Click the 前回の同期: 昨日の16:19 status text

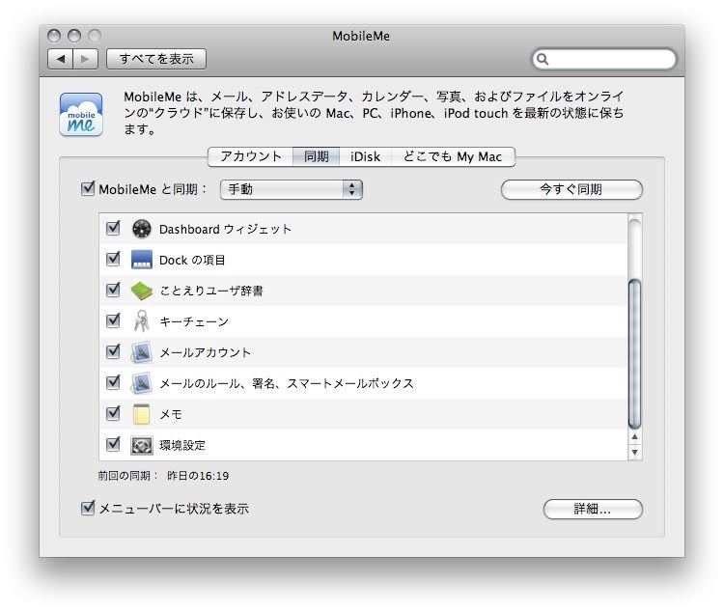pyautogui.click(x=163, y=476)
